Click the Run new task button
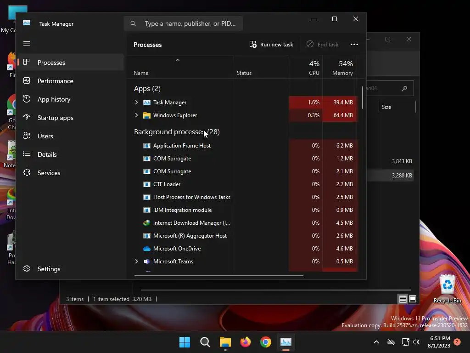The height and width of the screenshot is (353, 470). (x=271, y=45)
